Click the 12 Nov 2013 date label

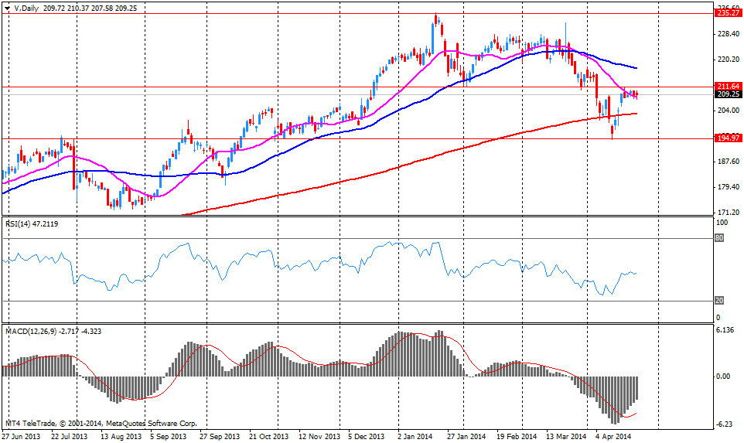319,436
